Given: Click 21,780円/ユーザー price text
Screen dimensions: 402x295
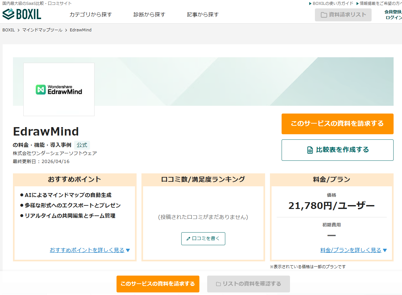Looking at the screenshot, I should pos(331,206).
